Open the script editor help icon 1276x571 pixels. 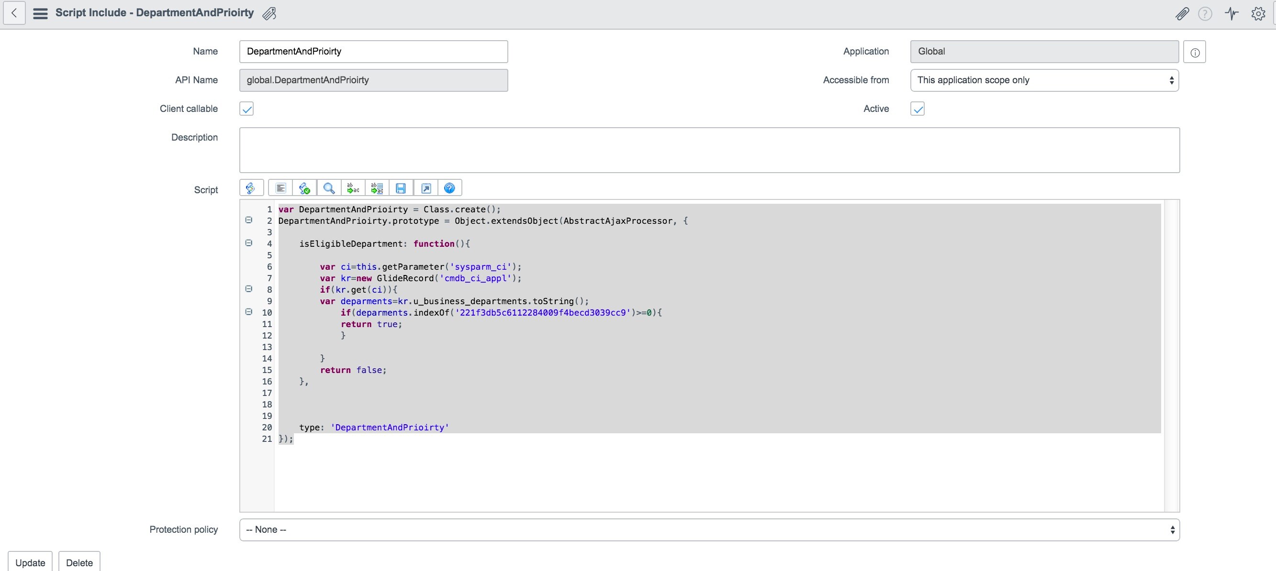[449, 188]
